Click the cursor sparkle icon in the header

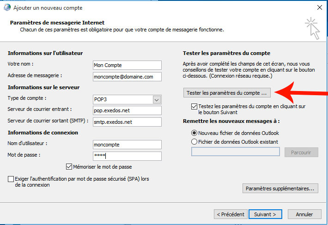(x=312, y=29)
